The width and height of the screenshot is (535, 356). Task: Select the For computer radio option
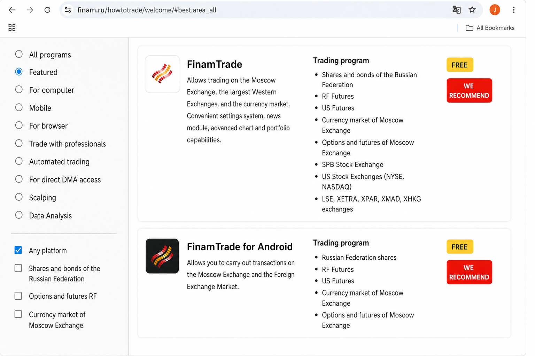click(19, 90)
